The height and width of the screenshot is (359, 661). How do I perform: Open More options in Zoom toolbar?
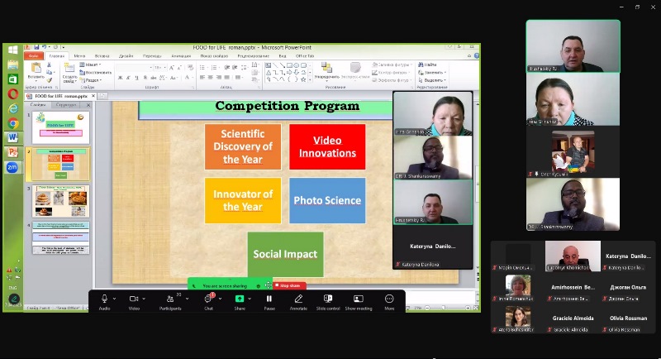click(389, 302)
